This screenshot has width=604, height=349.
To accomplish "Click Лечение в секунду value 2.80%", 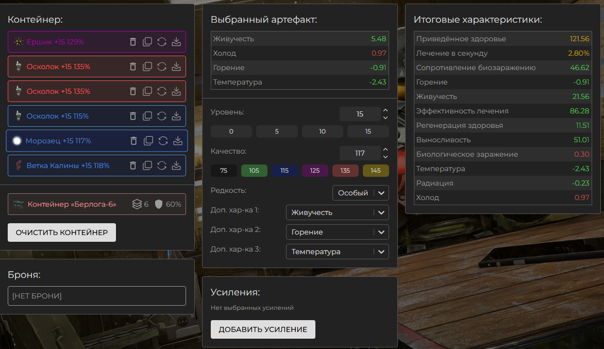I will click(x=579, y=53).
